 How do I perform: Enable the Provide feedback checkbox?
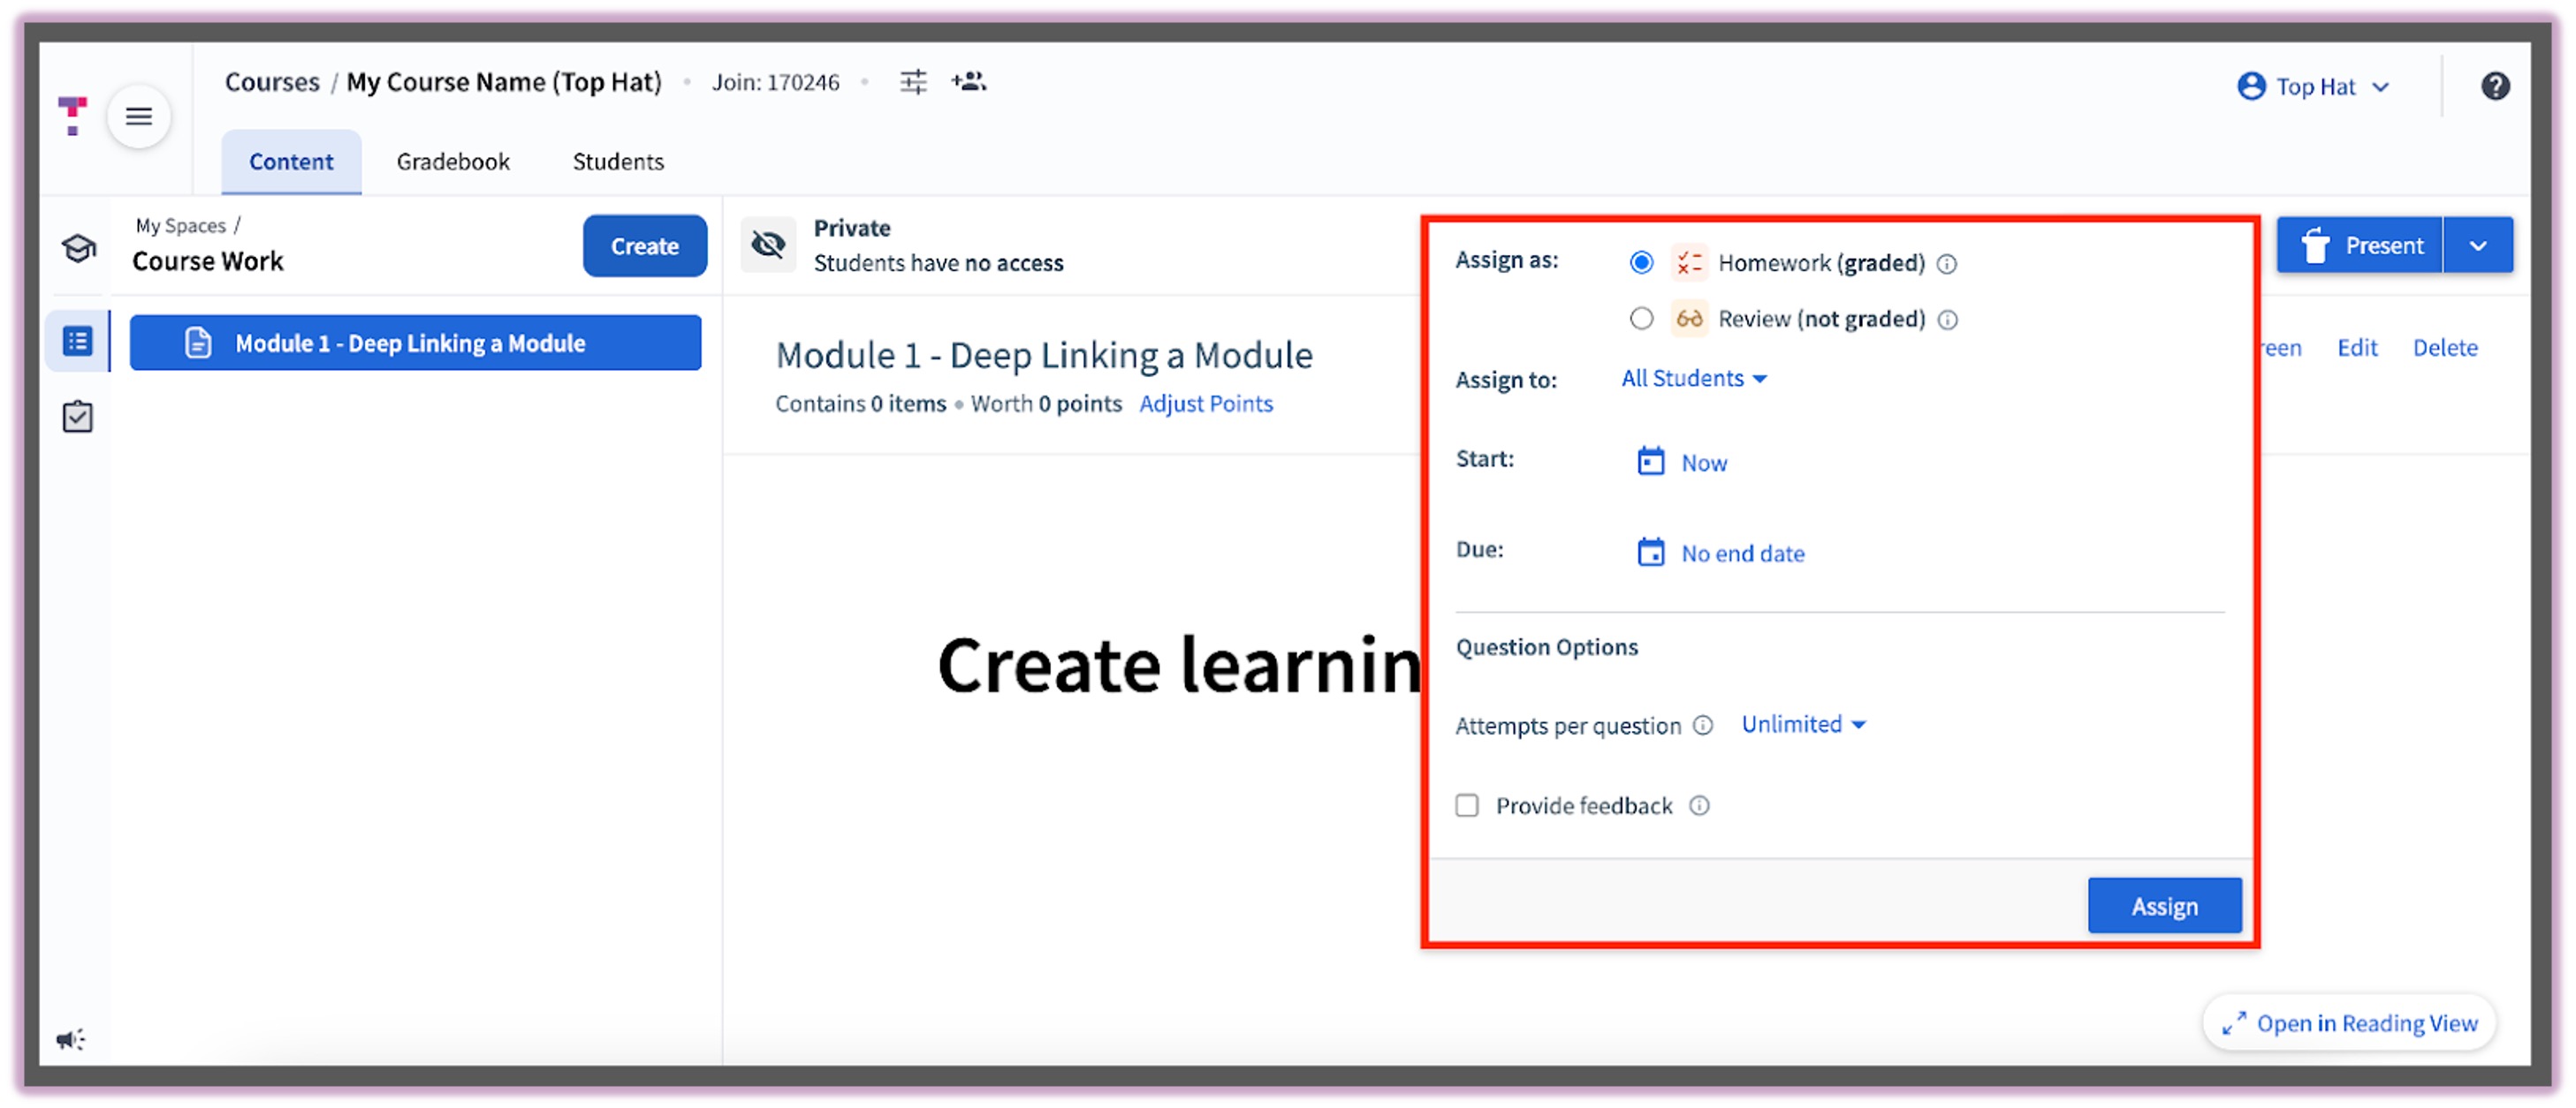click(1467, 805)
